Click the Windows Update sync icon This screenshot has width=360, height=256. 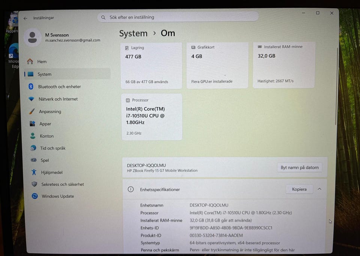34,196
